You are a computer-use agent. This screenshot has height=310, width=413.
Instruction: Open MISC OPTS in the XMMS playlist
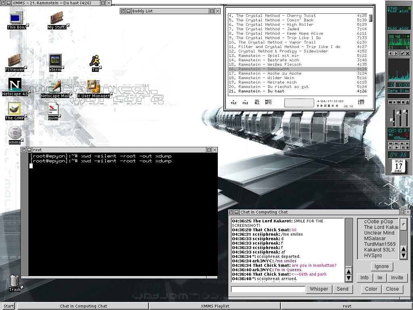click(x=268, y=102)
